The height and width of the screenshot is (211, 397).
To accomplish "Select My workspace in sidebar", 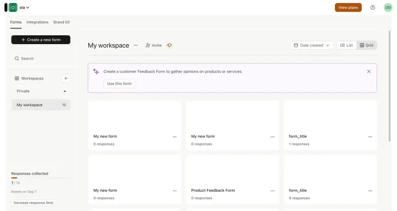I will click(41, 105).
